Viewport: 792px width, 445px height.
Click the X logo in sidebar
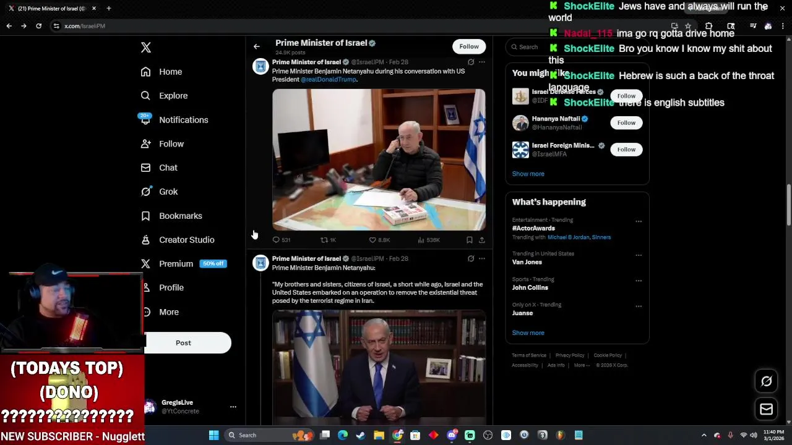[146, 48]
